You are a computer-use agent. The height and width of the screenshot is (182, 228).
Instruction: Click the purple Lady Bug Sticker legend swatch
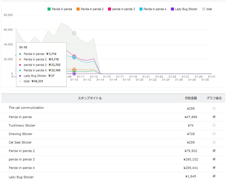172,9
